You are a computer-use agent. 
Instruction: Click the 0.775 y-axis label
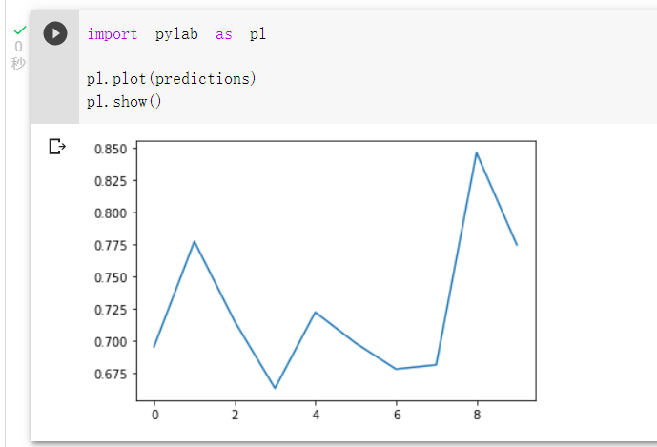coord(111,245)
